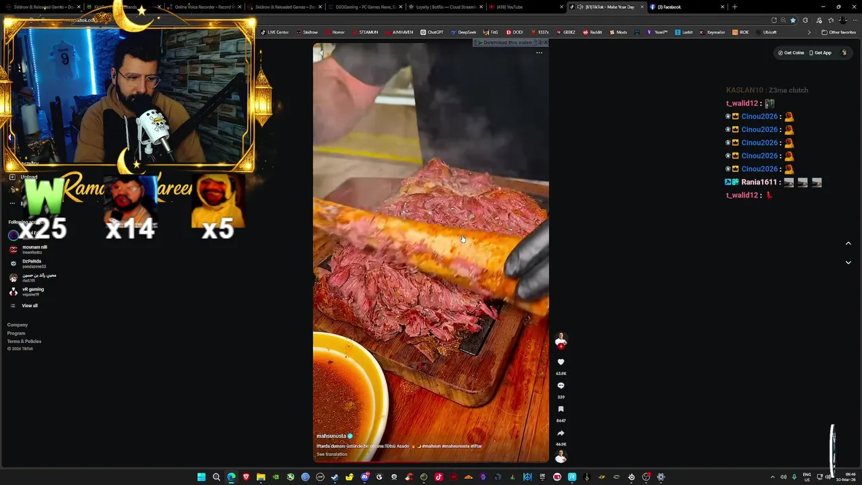Click the video progress bar at bottom
Image resolution: width=862 pixels, height=485 pixels.
[x=431, y=462]
